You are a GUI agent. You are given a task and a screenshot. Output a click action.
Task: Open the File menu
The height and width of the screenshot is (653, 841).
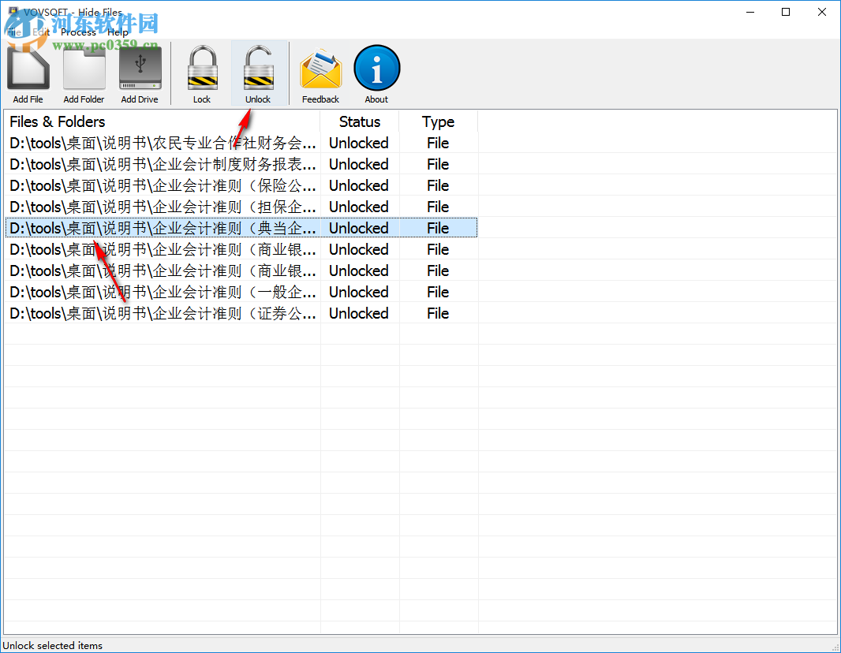tap(16, 32)
